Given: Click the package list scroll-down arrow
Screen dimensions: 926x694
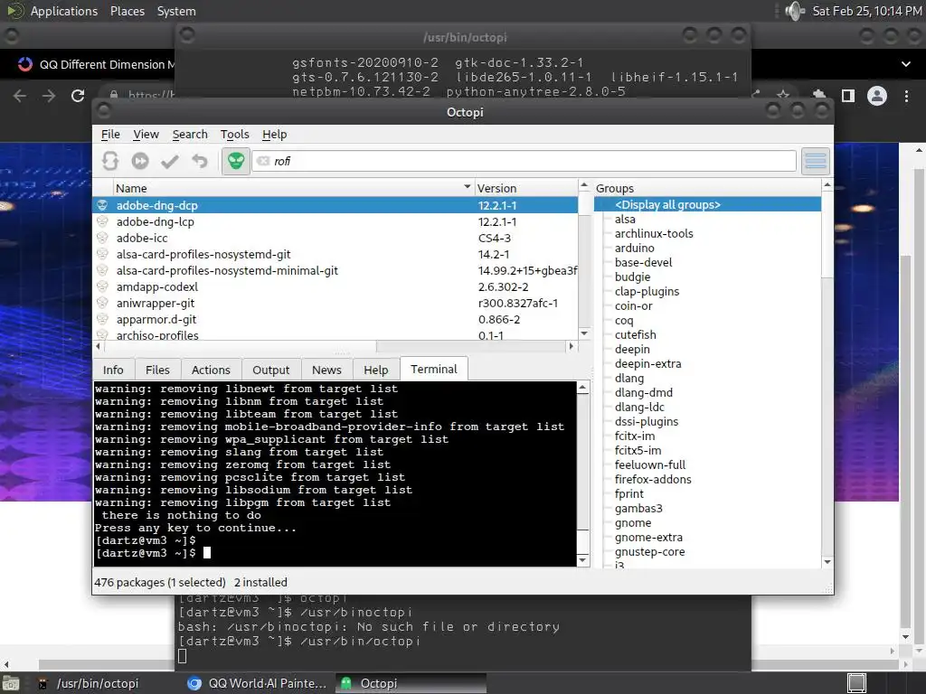Looking at the screenshot, I should click(584, 333).
